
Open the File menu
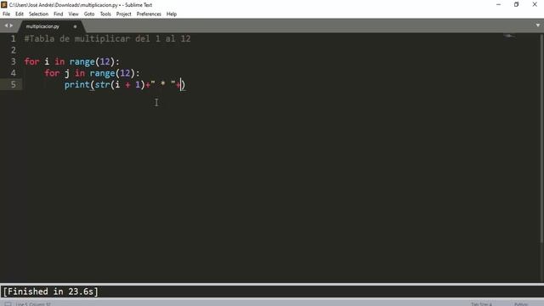pos(6,14)
